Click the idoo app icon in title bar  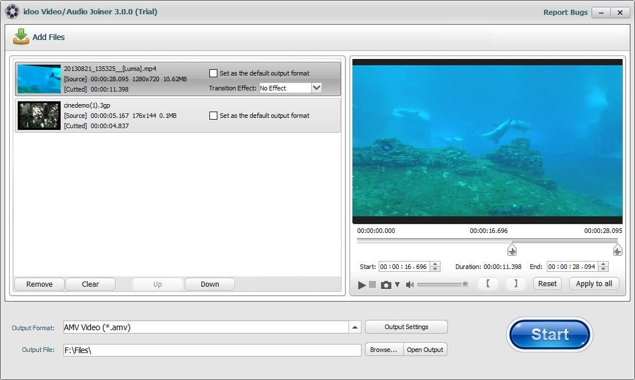pos(12,11)
